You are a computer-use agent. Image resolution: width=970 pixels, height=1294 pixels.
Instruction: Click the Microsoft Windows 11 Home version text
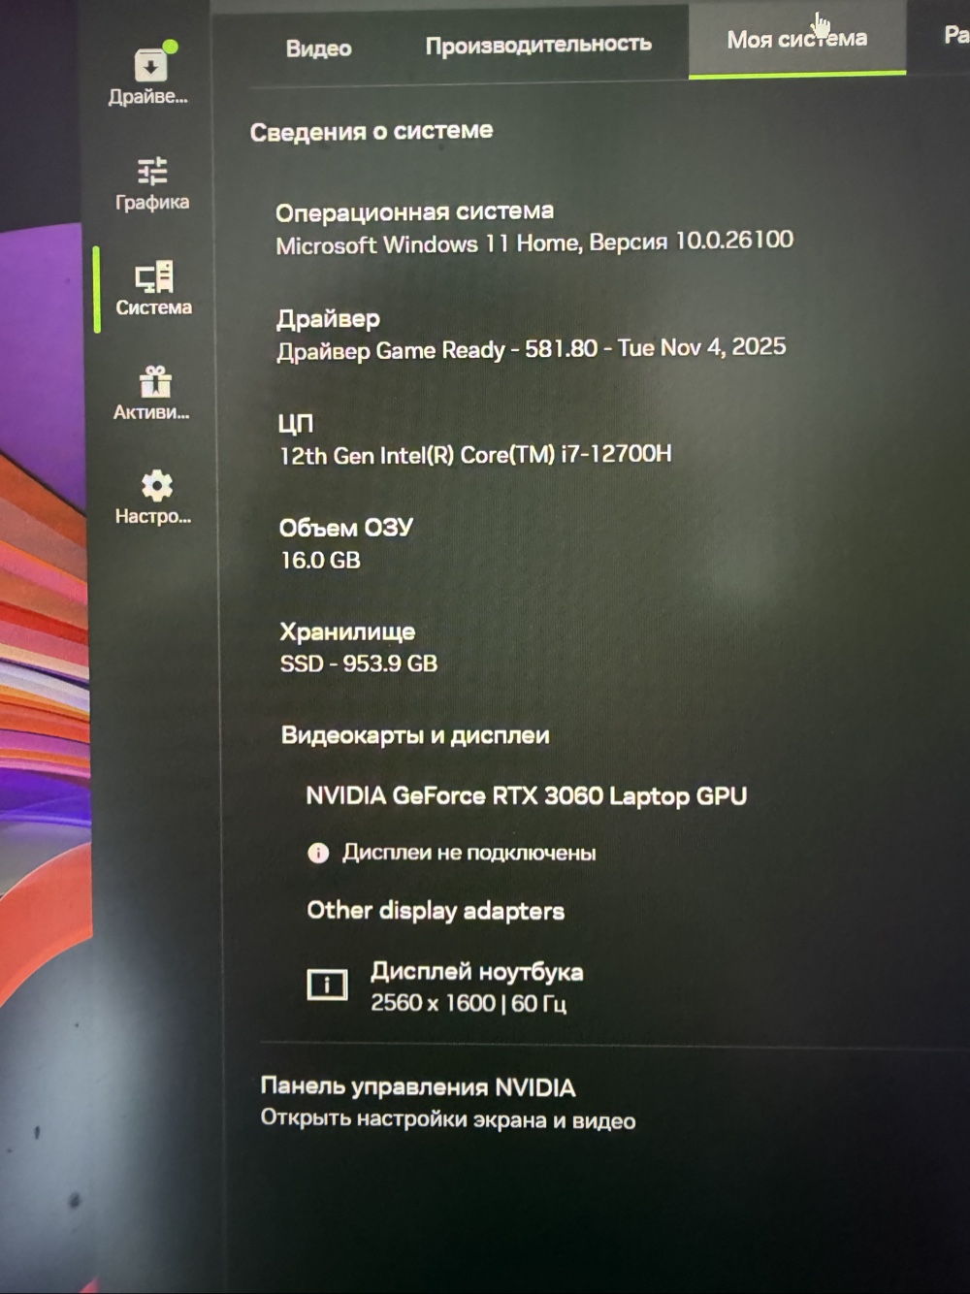point(534,243)
